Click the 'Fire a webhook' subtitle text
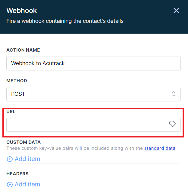This screenshot has width=188, height=193. (65, 21)
